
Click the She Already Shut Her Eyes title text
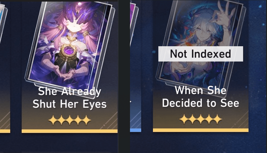pos(69,98)
